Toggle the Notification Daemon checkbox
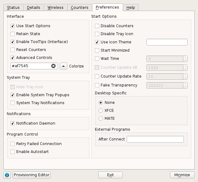Image resolution: width=198 pixels, height=182 pixels. click(13, 123)
